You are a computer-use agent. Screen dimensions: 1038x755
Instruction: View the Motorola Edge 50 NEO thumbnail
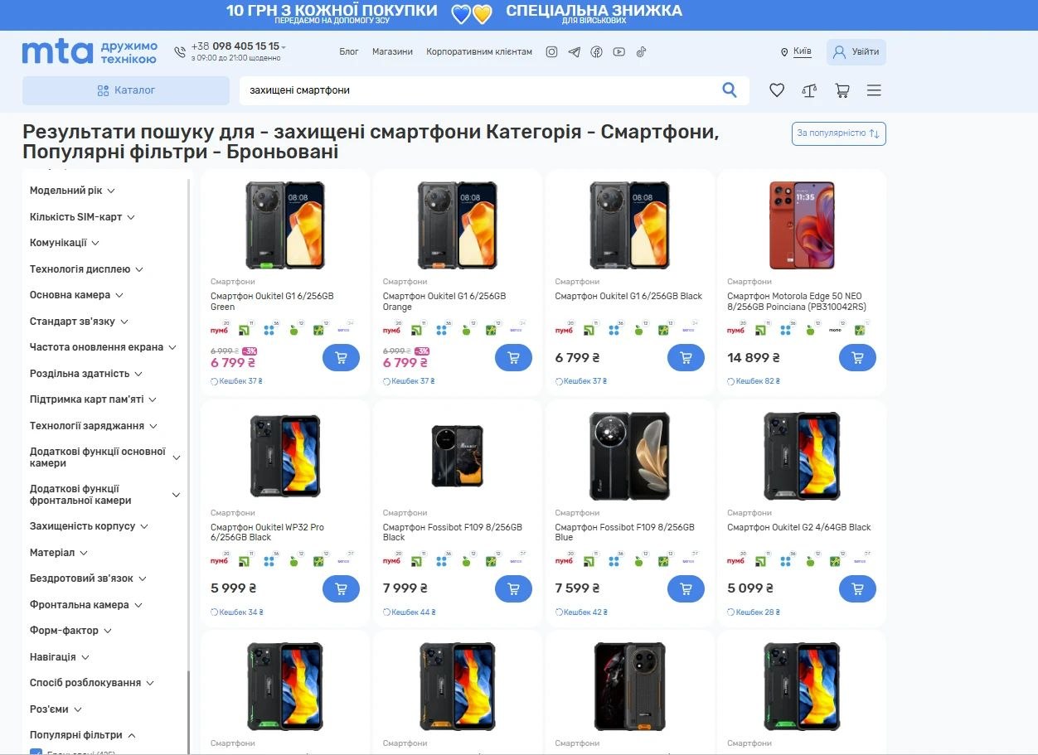pos(802,225)
